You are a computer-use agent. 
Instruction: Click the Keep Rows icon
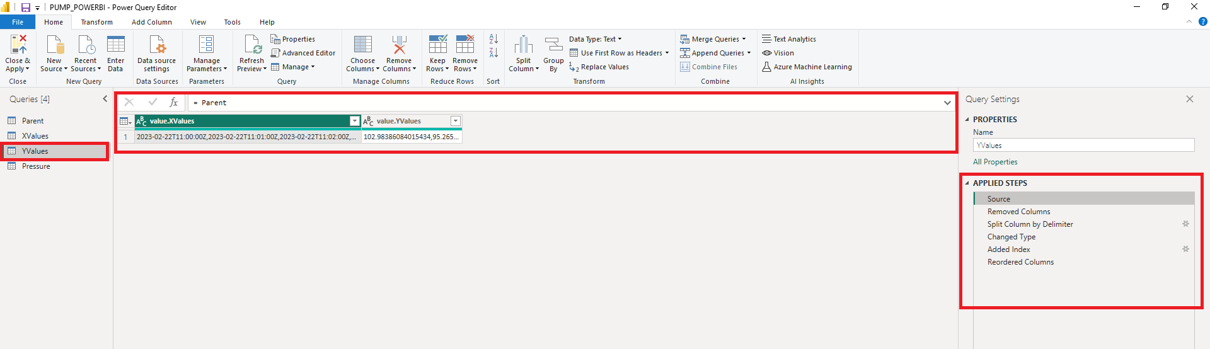[x=437, y=45]
